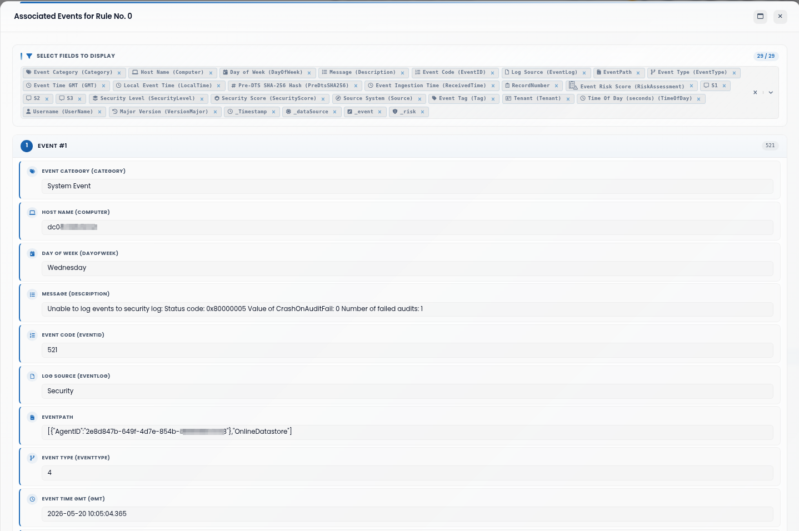The image size is (799, 531).
Task: Click the filter icon beside Select Fields
Action: pos(29,56)
